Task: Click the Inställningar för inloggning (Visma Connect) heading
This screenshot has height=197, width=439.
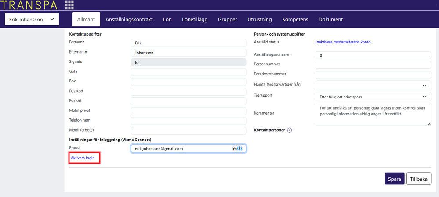Action: point(110,140)
